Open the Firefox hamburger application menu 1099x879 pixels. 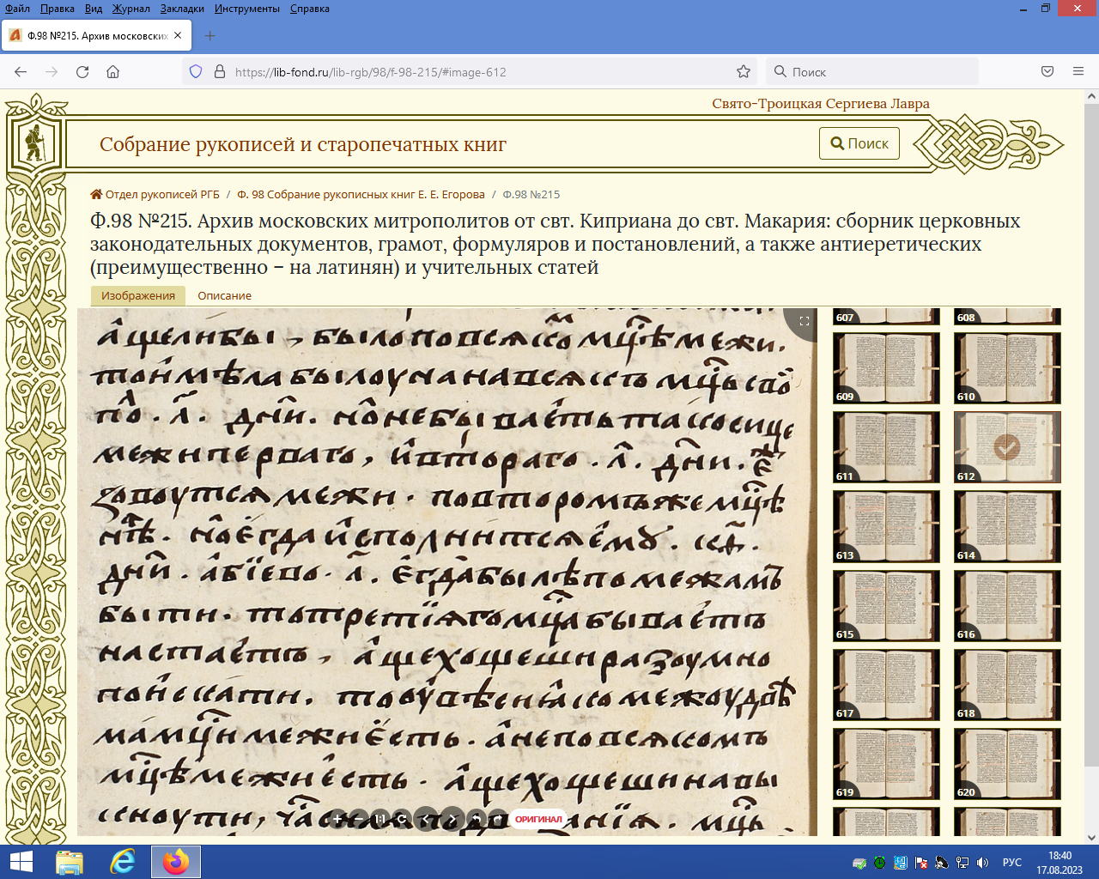(x=1078, y=72)
